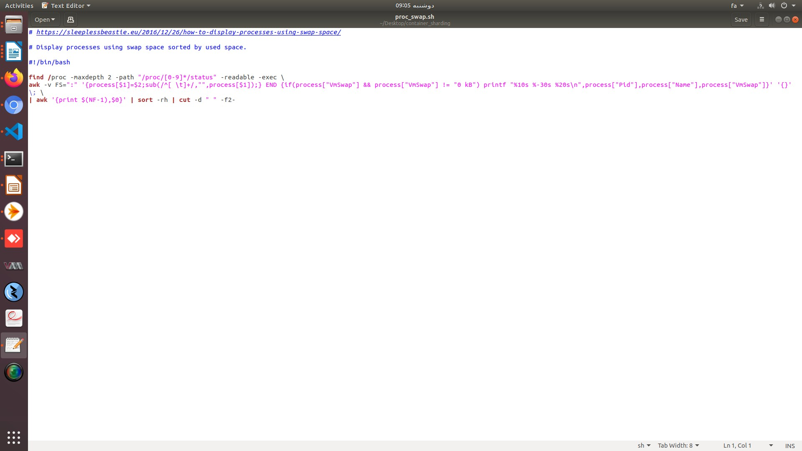Expand the Tab Width: 8 dropdown

click(x=678, y=446)
